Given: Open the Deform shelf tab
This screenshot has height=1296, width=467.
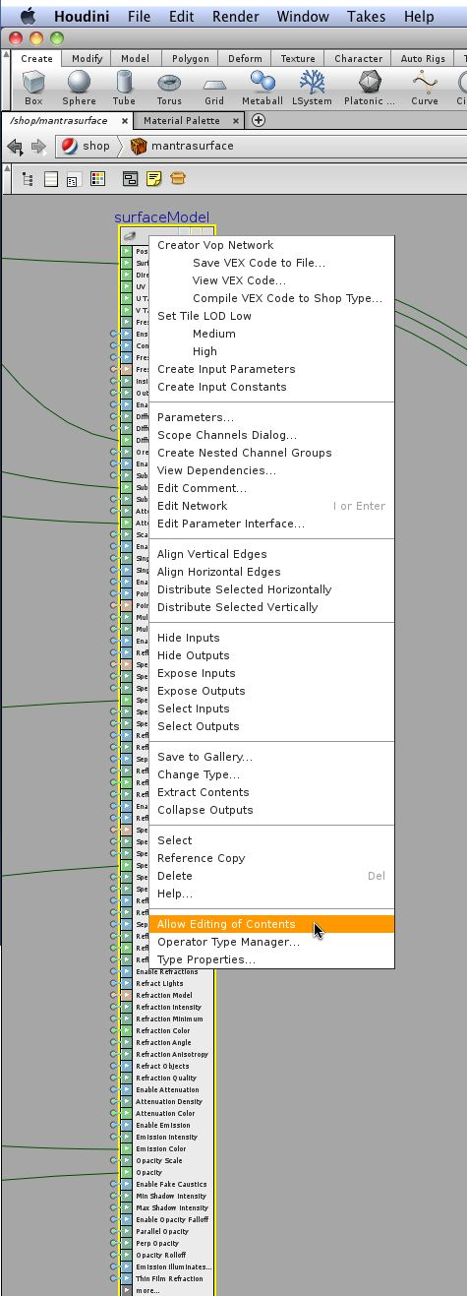Looking at the screenshot, I should pyautogui.click(x=245, y=59).
